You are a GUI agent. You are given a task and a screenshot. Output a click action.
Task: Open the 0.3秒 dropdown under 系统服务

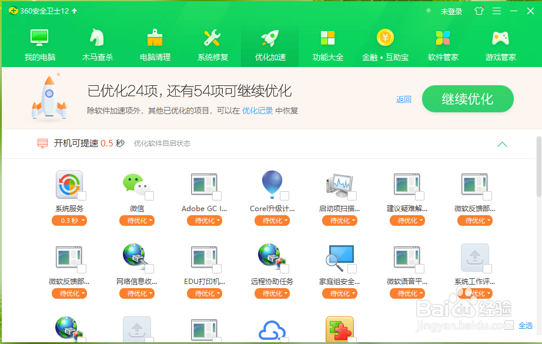pos(69,221)
